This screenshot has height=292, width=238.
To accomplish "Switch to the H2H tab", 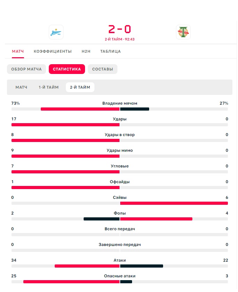I will [86, 51].
